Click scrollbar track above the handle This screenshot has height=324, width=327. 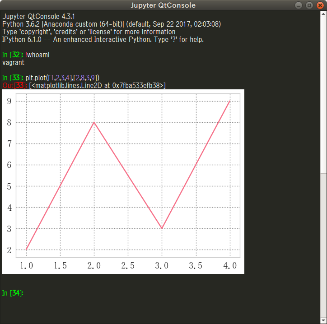click(323, 90)
